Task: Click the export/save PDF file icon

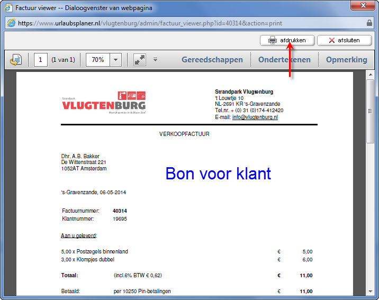Action: pyautogui.click(x=16, y=60)
